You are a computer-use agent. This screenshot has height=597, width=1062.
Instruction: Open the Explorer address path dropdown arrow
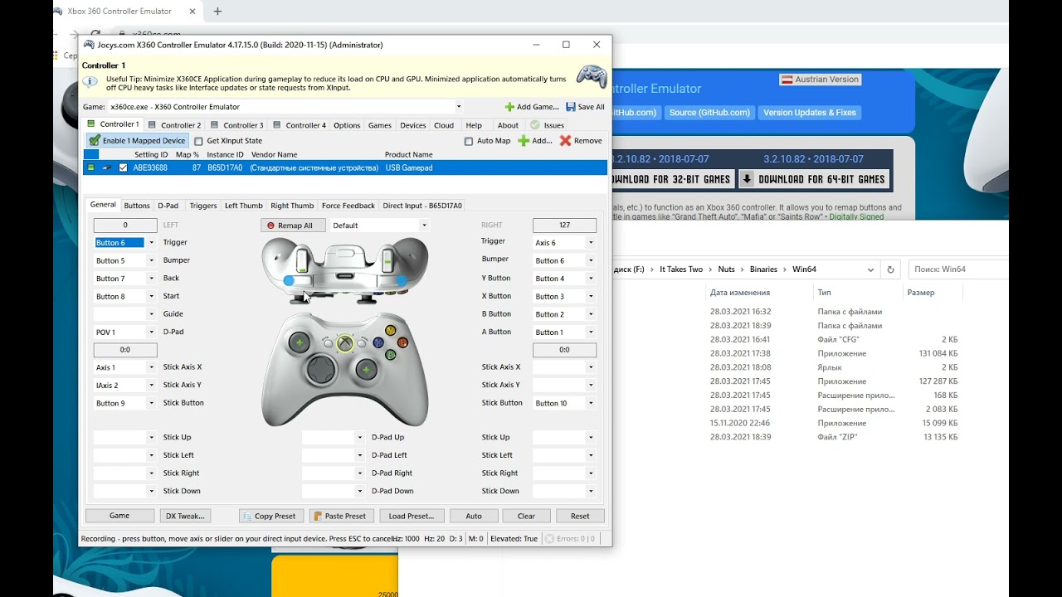[x=871, y=269]
